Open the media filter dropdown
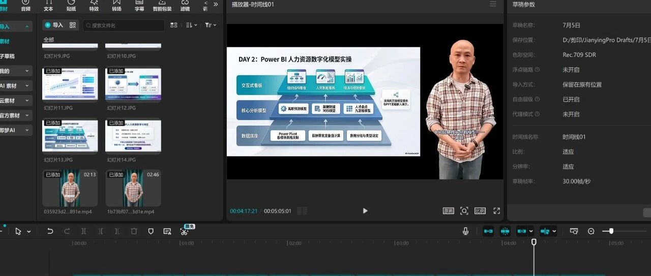 [x=210, y=25]
